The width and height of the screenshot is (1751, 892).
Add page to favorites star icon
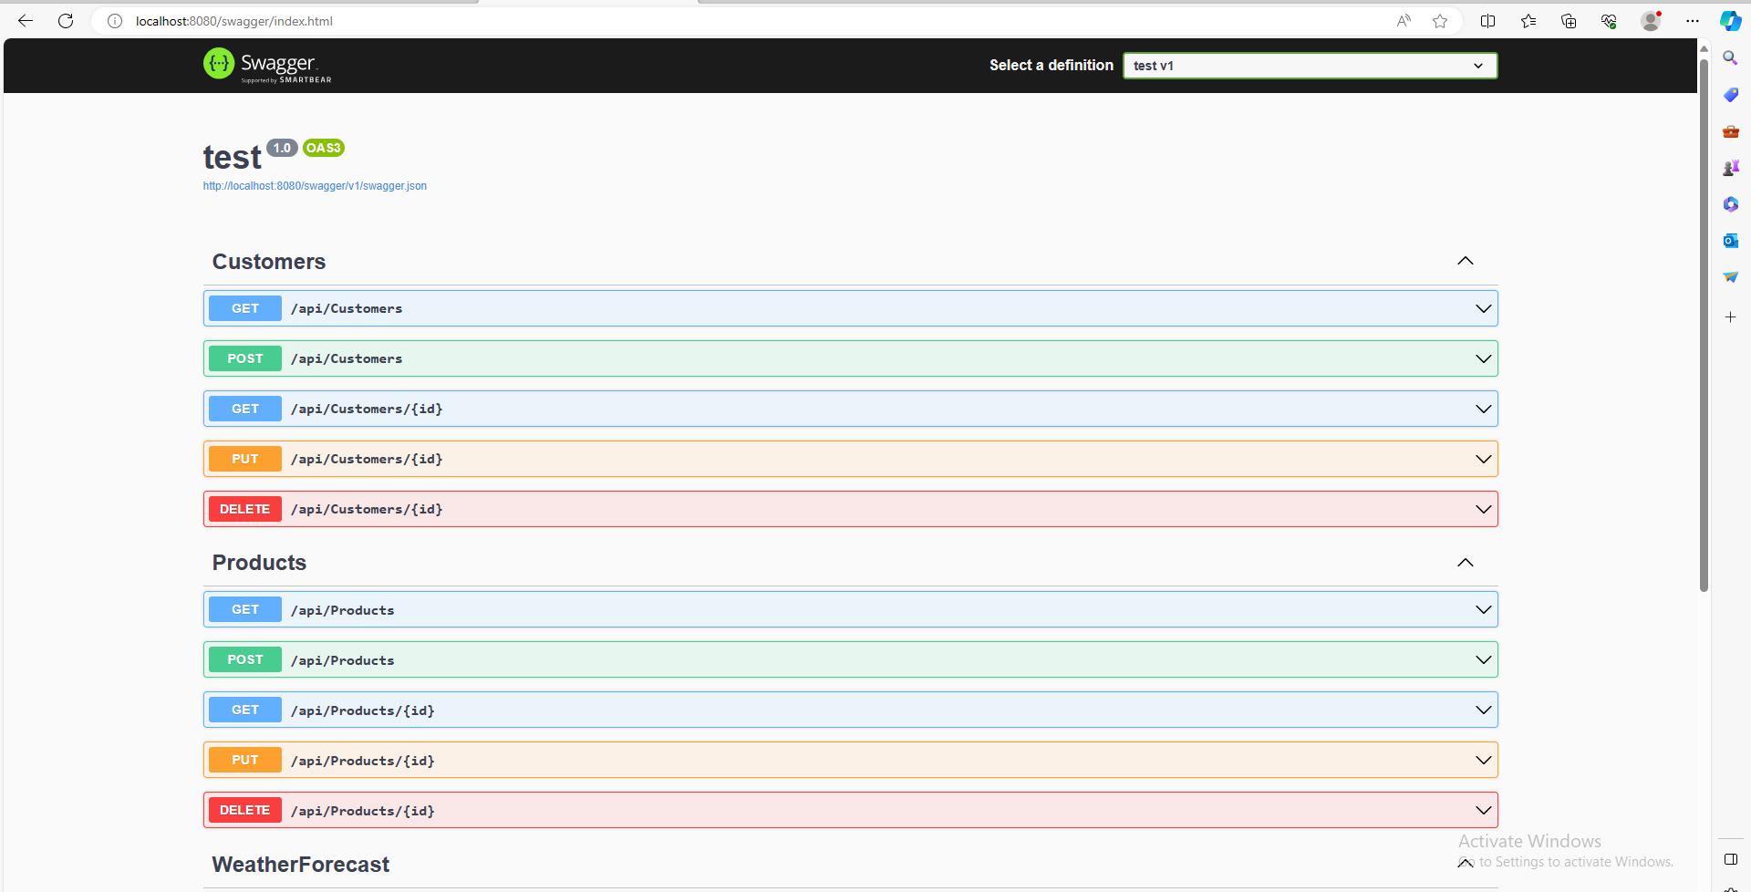coord(1440,21)
